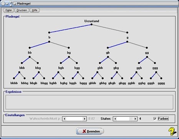
Task: Click the Pfadregel window title bar
Action: pos(89,3)
